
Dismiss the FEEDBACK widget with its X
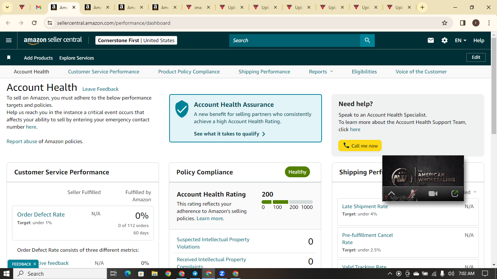[35, 264]
